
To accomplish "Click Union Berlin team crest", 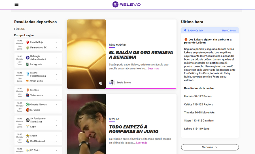I will [x=28, y=81].
